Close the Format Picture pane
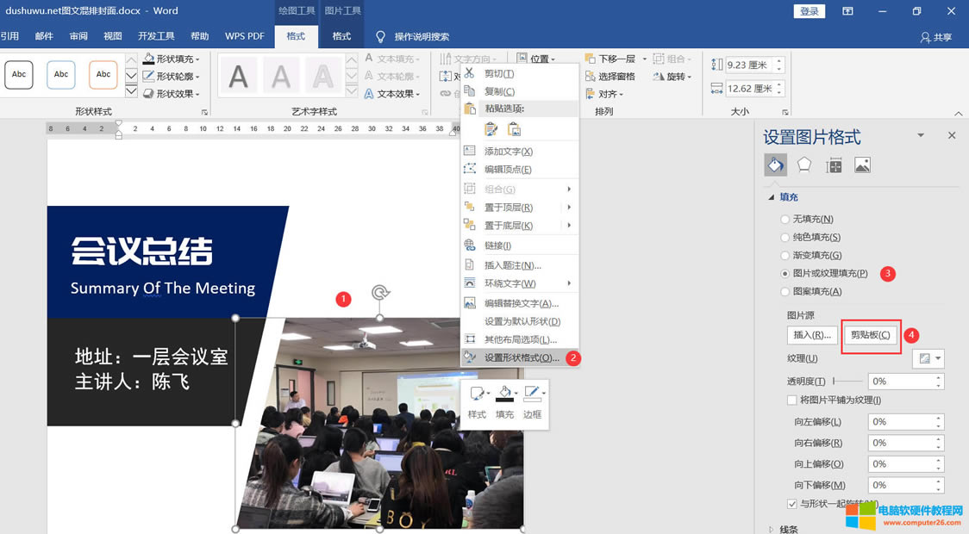The height and width of the screenshot is (534, 969). click(x=952, y=135)
